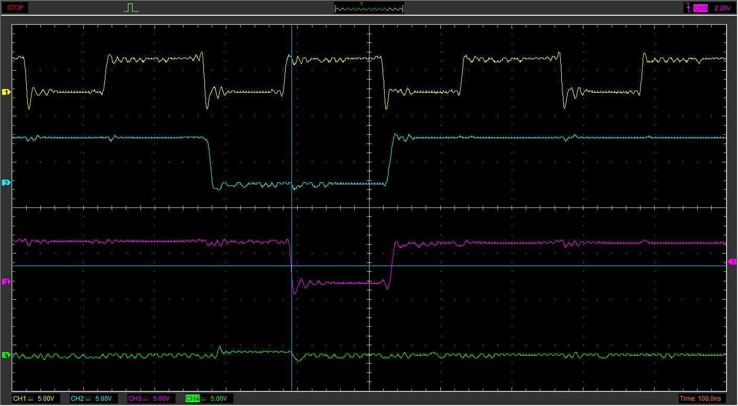738x406 pixels.
Task: Click the orange T trigger position marker at top
Action: 361,4
